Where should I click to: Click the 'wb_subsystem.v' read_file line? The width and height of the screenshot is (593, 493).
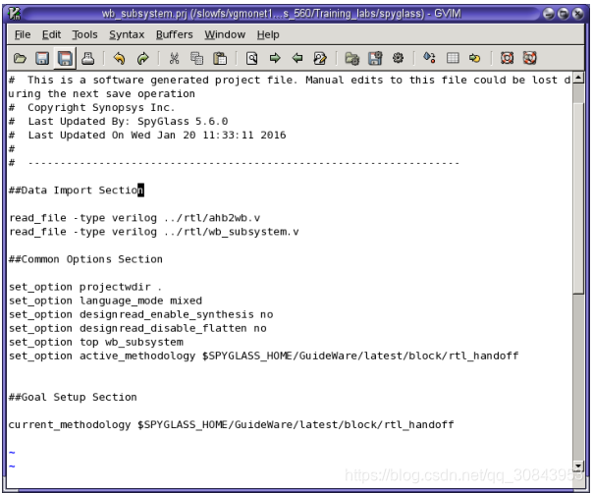pos(153,232)
